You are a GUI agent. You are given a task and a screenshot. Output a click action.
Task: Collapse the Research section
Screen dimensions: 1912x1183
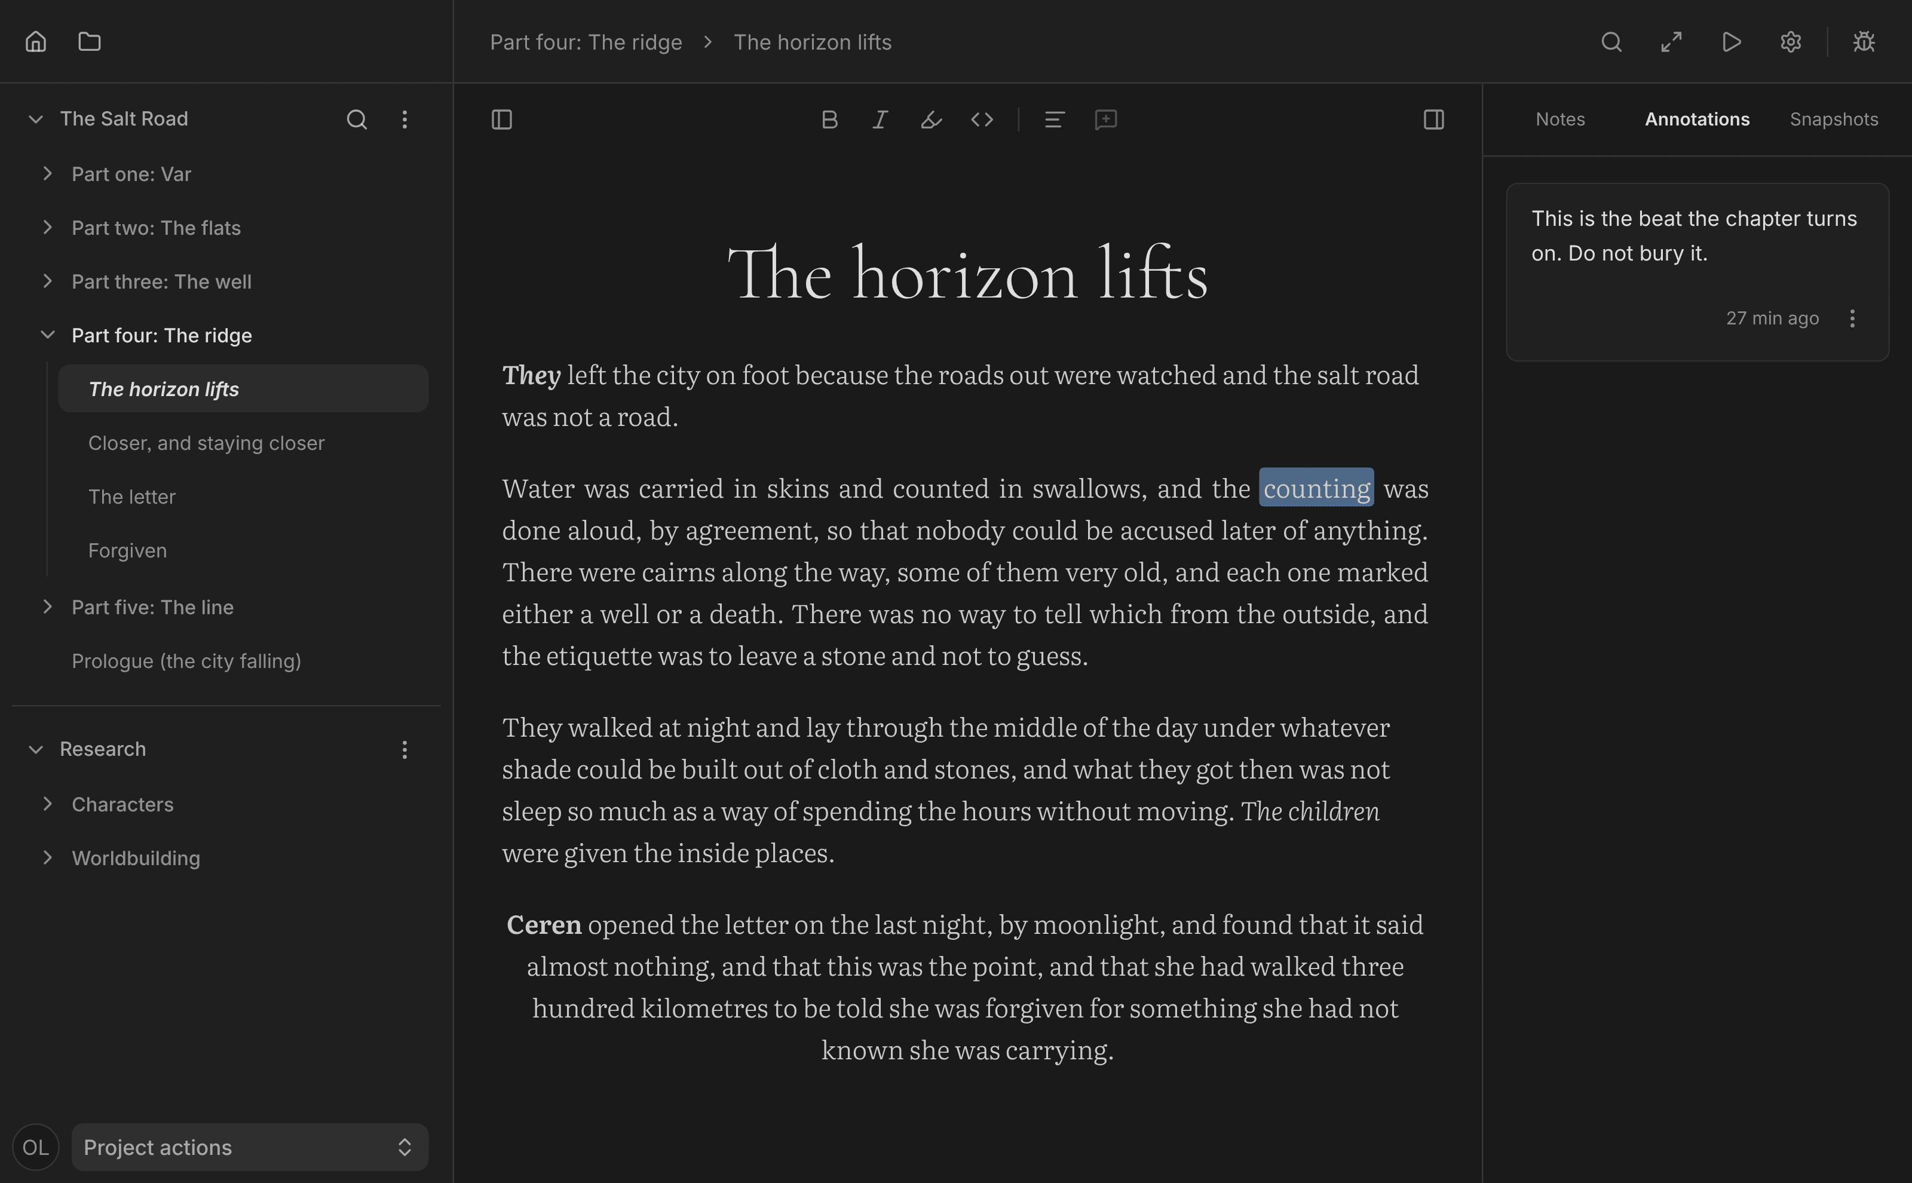click(35, 750)
